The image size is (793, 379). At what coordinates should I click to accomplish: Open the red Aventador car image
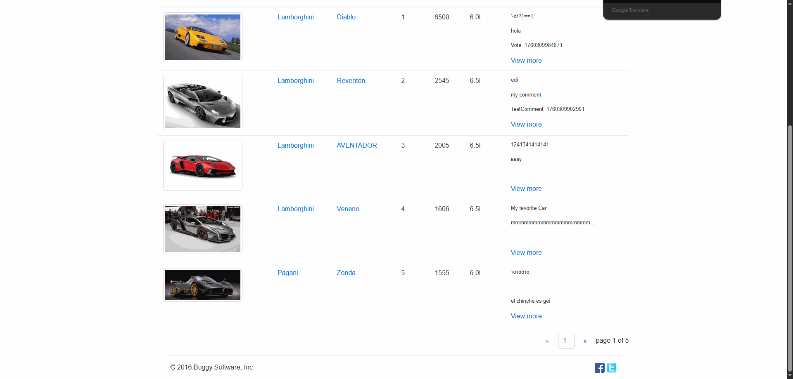tap(203, 165)
